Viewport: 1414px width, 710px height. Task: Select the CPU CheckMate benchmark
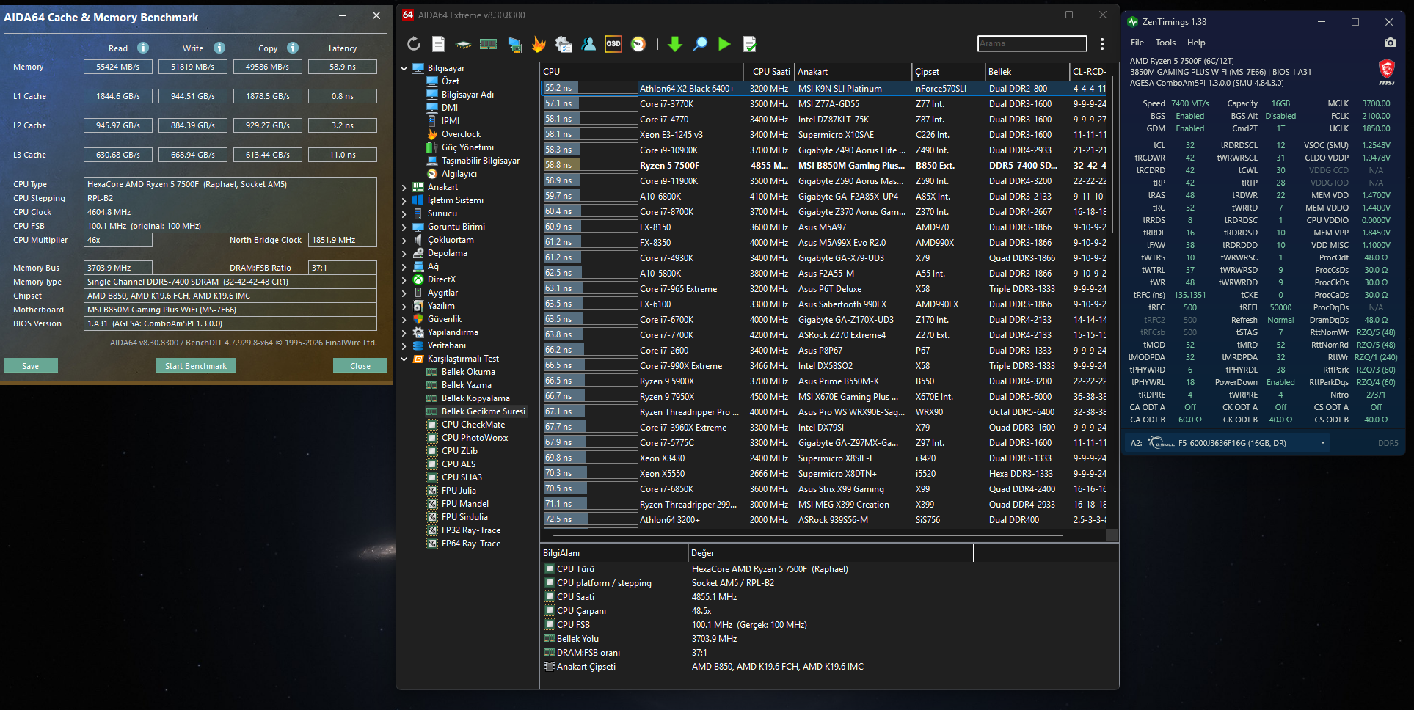pyautogui.click(x=473, y=425)
